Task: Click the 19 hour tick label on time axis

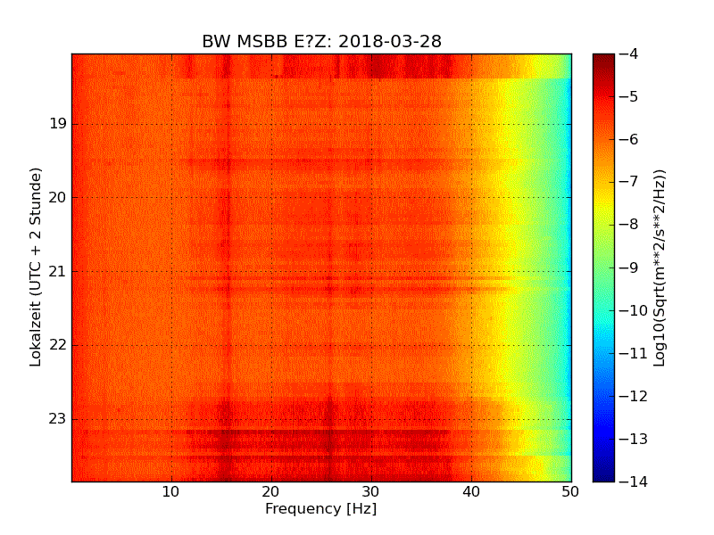Action: point(56,123)
